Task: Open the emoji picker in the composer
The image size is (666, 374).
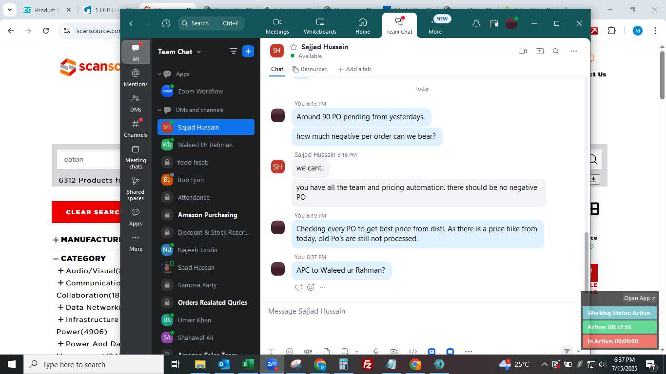Action: coord(290,352)
